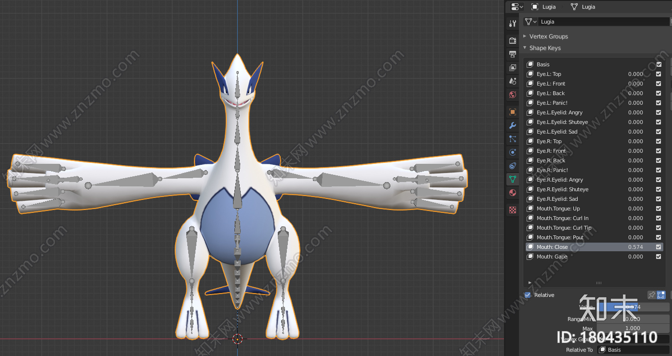This screenshot has height=356, width=672.
Task: Open the World properties tab
Action: [513, 95]
